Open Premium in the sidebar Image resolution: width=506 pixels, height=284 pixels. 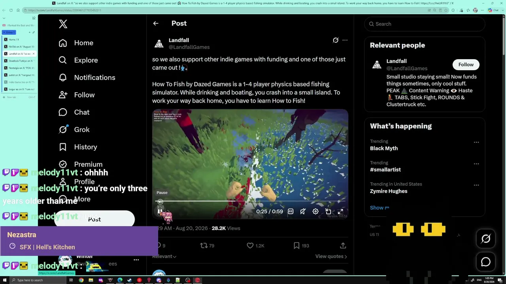[80, 164]
